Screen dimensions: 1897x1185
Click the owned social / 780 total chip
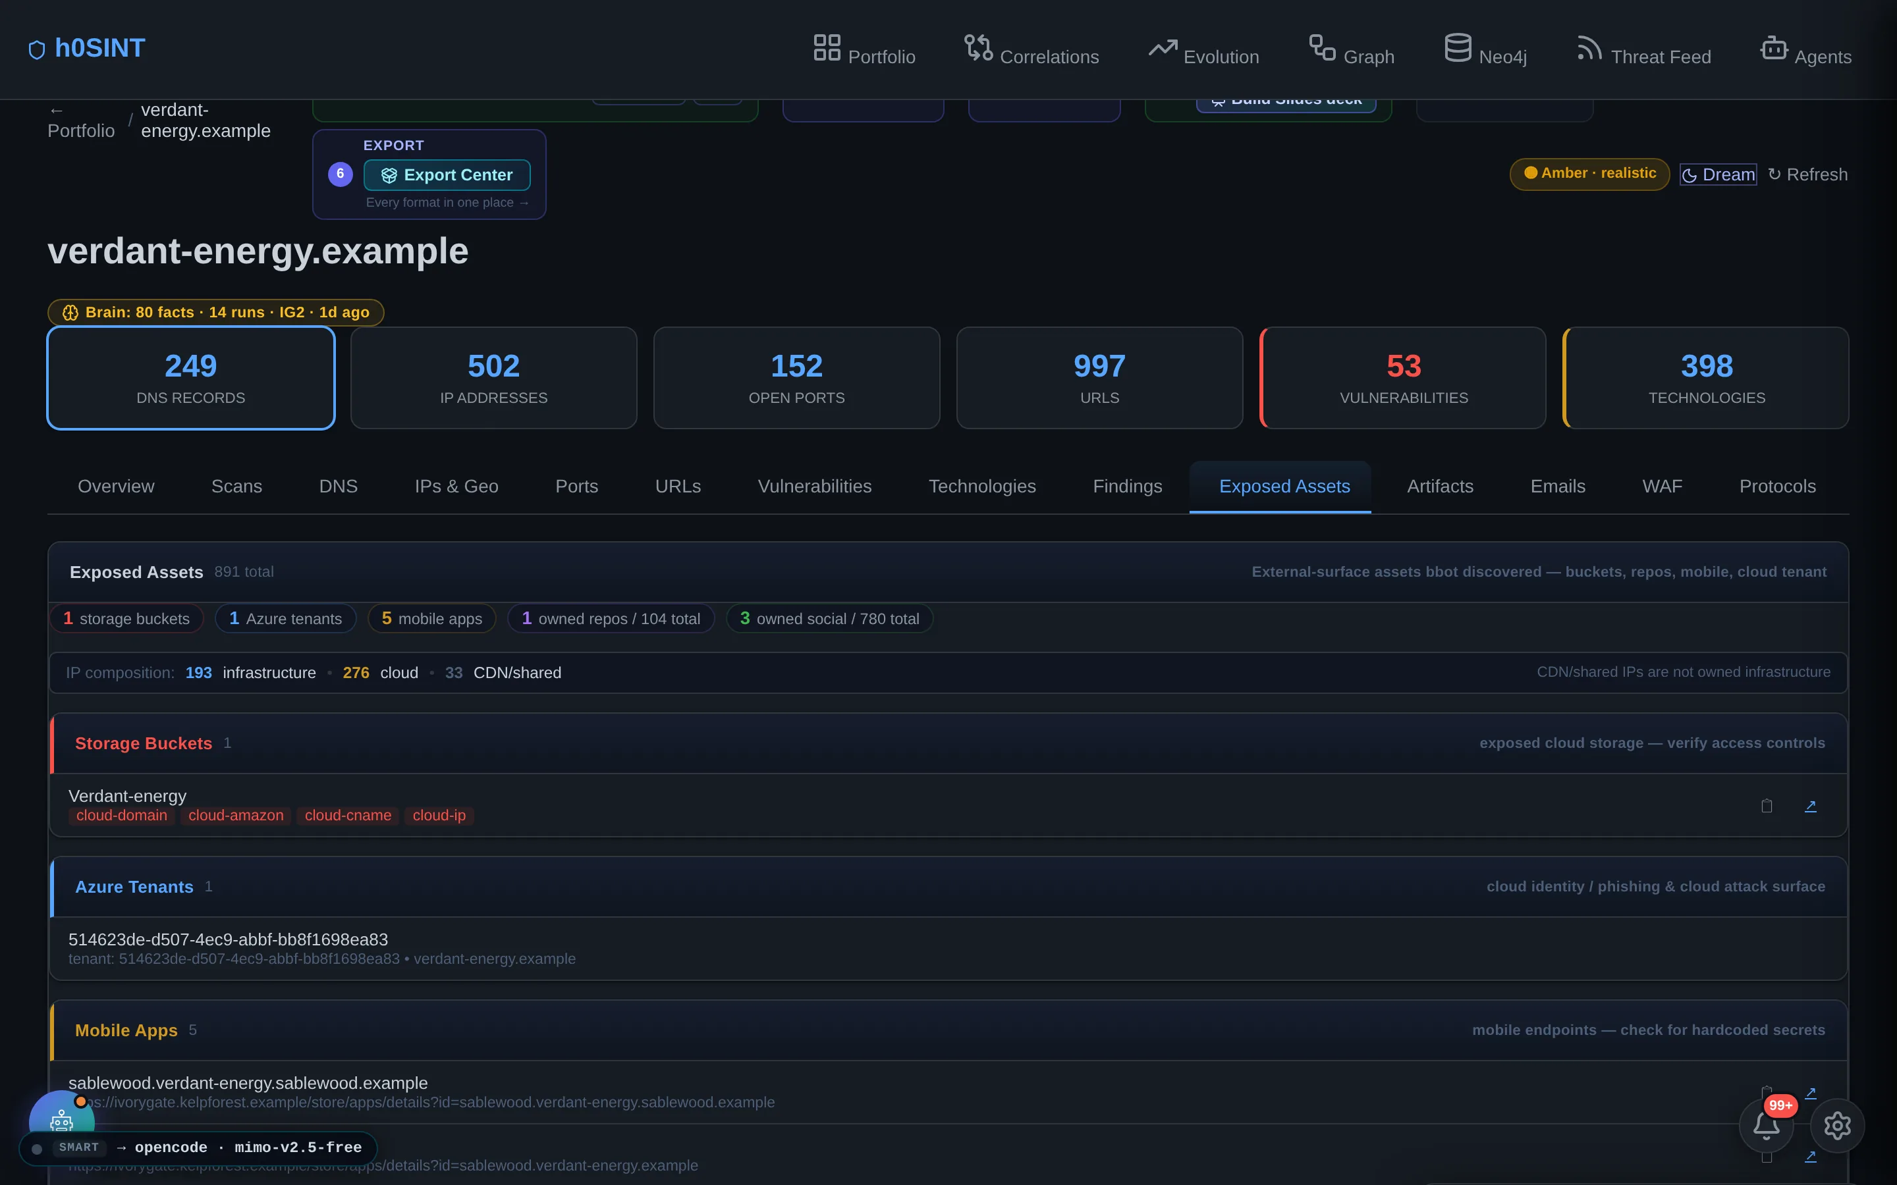click(829, 618)
